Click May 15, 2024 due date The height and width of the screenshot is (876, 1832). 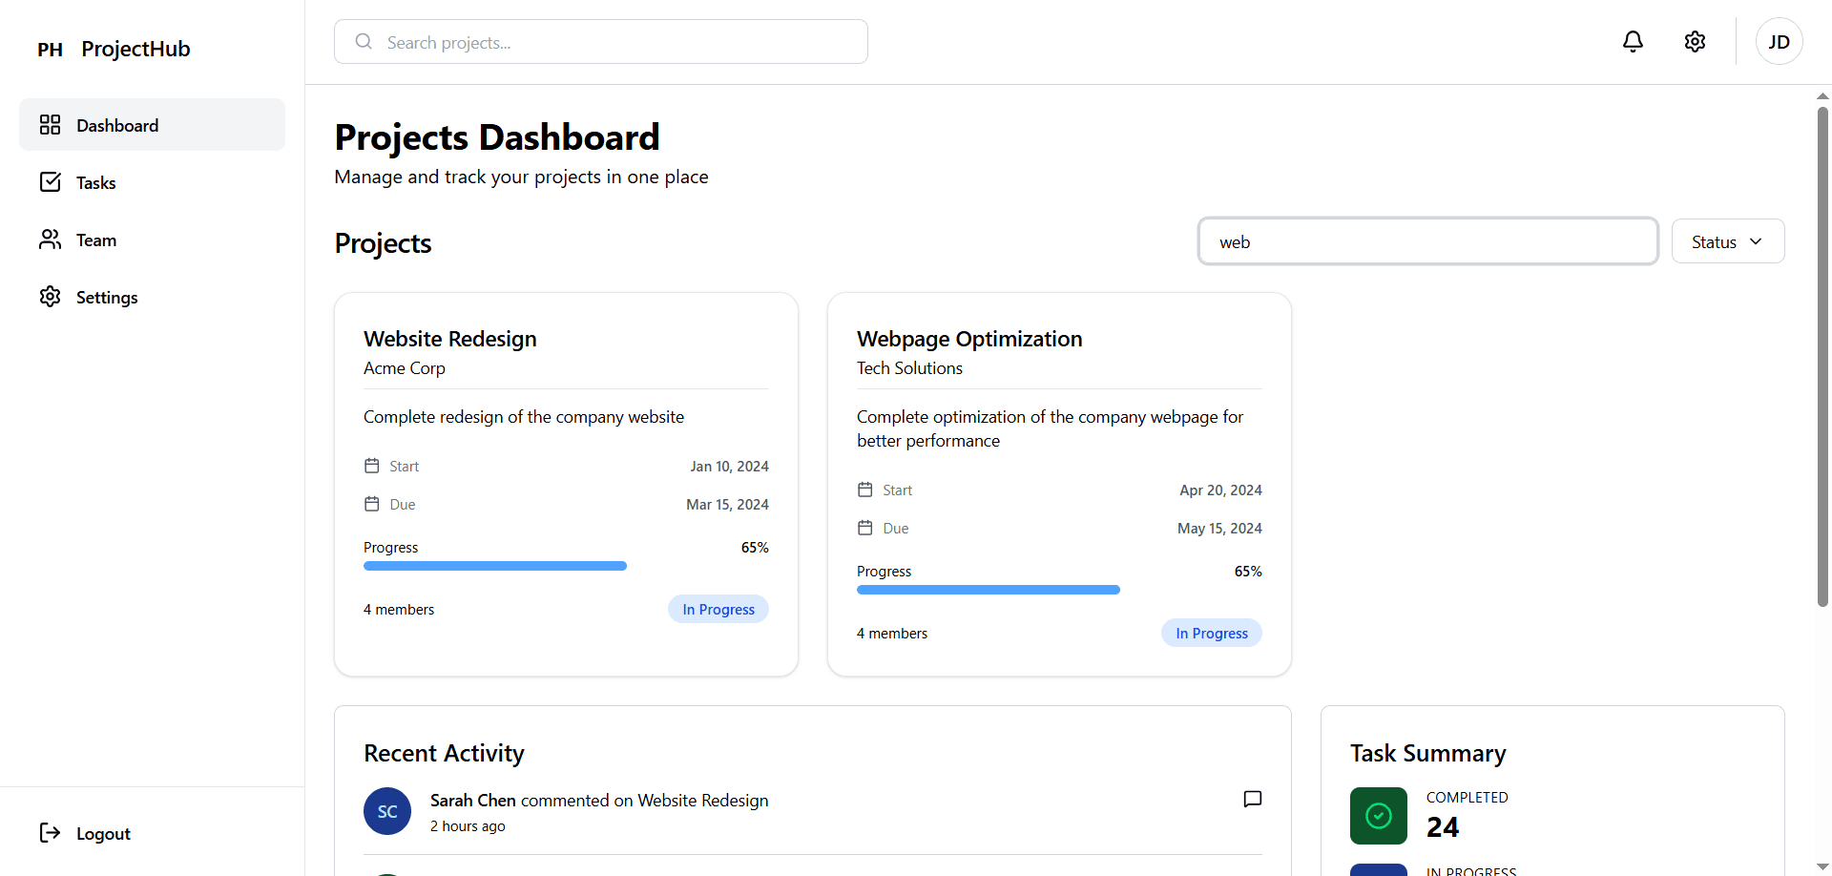point(1219,528)
